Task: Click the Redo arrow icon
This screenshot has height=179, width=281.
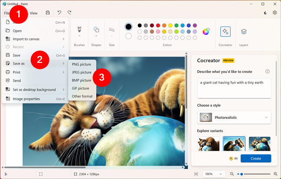Action: click(x=69, y=13)
